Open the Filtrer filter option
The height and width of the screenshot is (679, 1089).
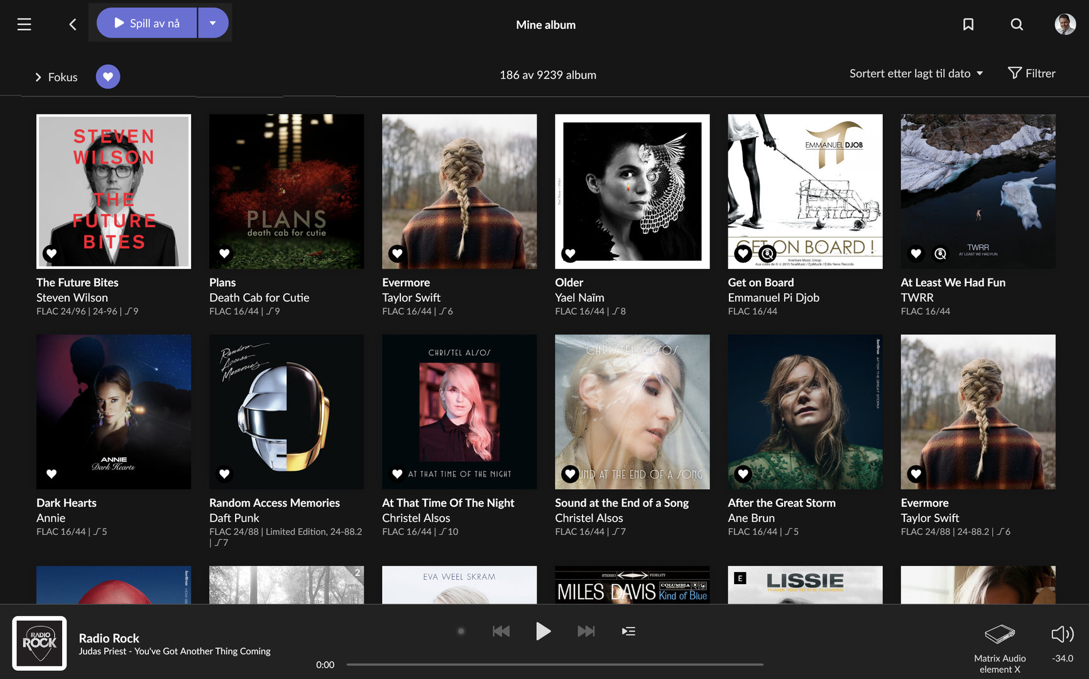[x=1032, y=74]
